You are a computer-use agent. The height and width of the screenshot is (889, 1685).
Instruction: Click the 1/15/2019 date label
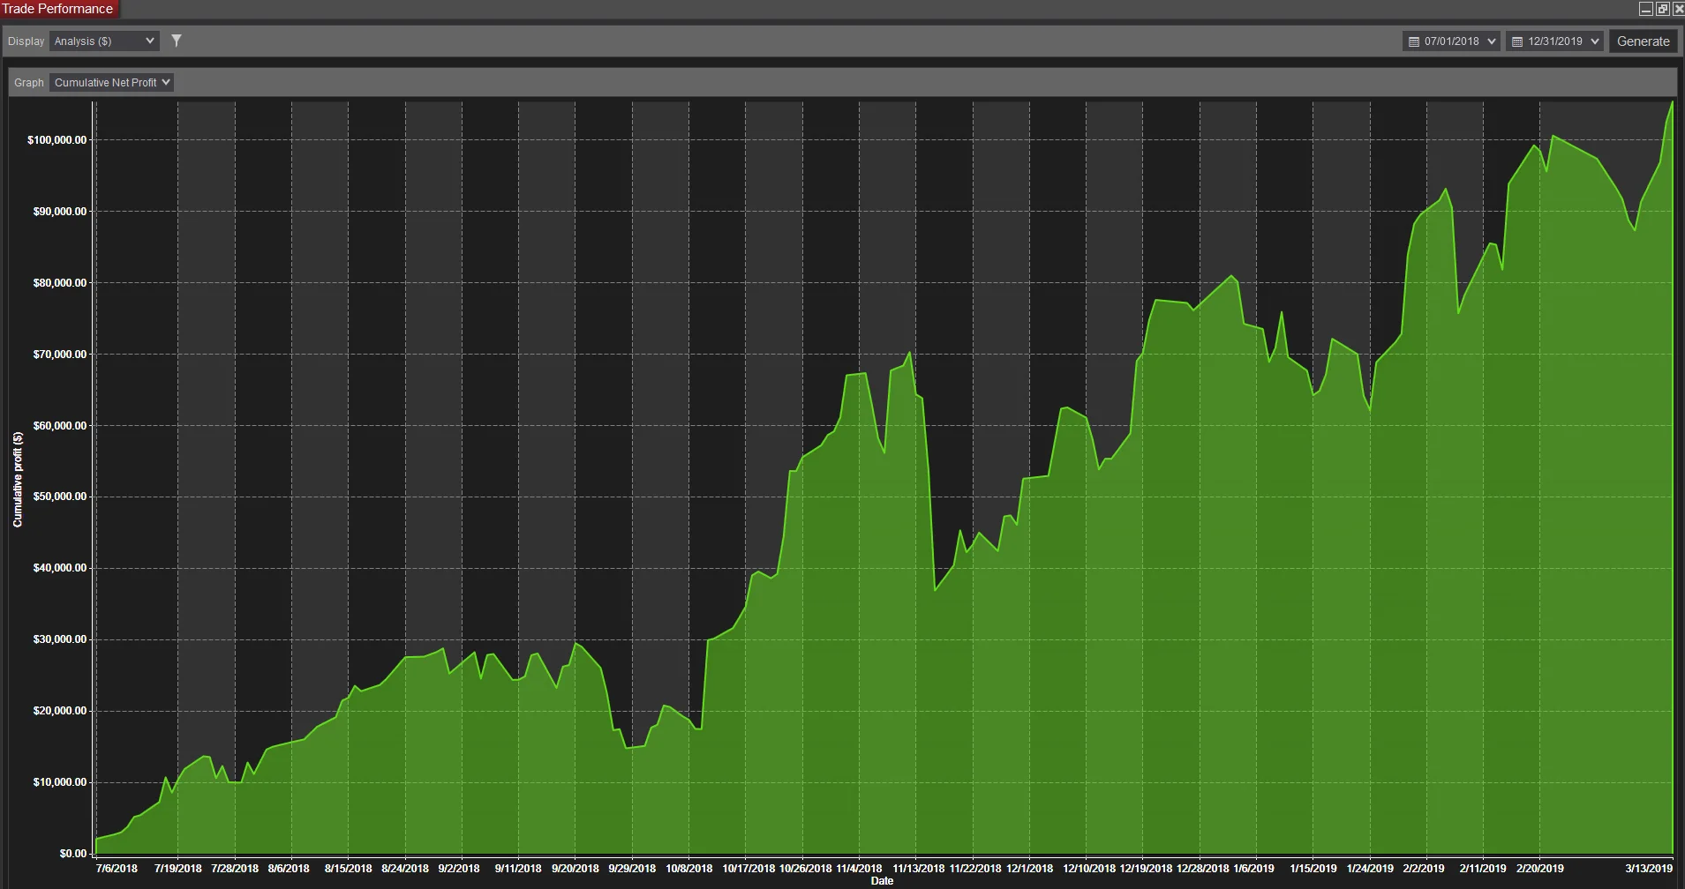(x=1313, y=869)
